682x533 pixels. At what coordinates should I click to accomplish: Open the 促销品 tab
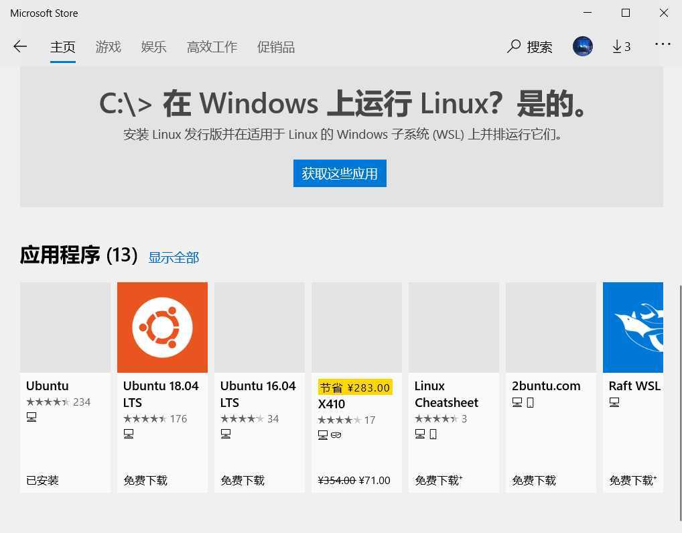tap(276, 46)
